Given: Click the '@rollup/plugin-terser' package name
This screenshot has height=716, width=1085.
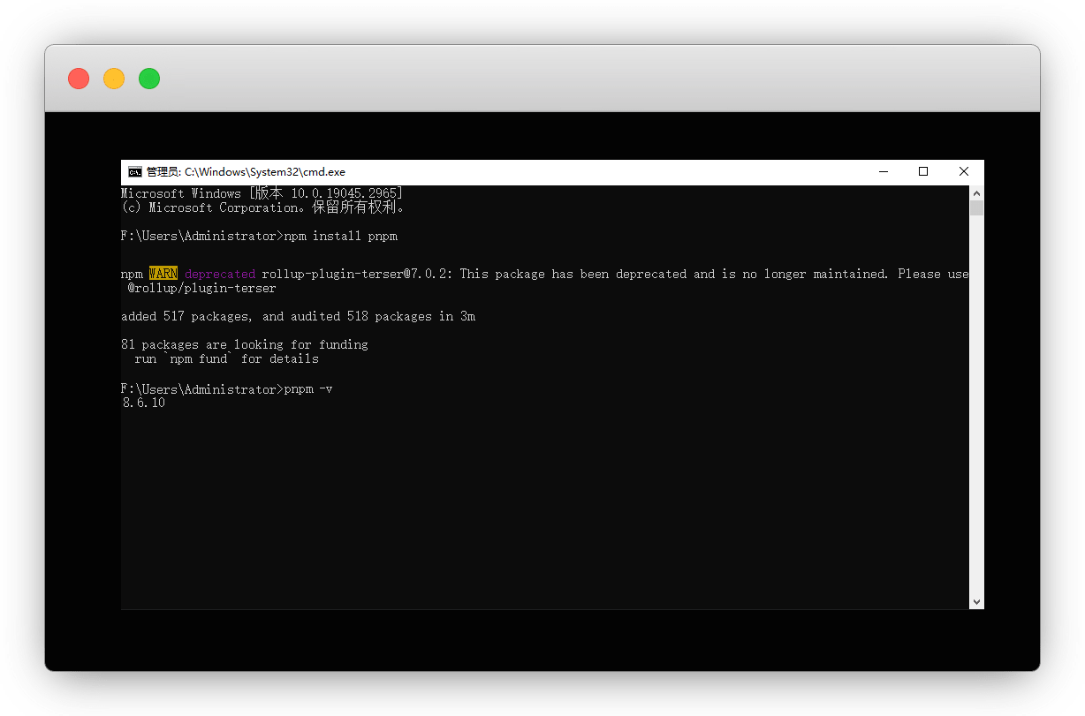Looking at the screenshot, I should click(202, 288).
